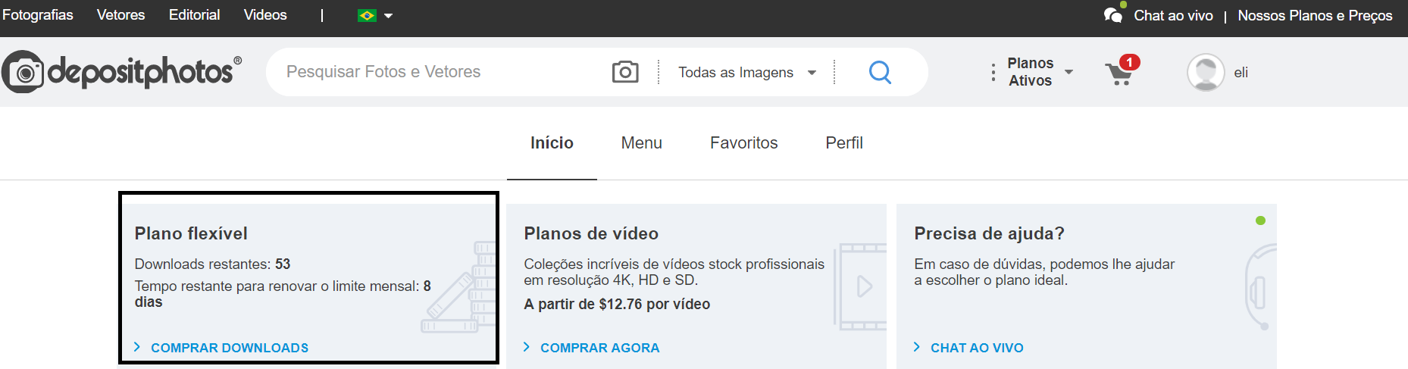Click cart notification badge showing 1

pyautogui.click(x=1129, y=62)
